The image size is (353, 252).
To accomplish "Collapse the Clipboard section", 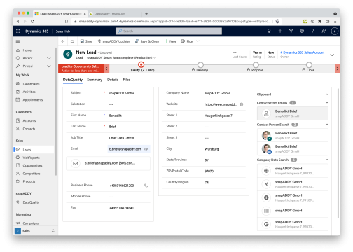I will [x=327, y=94].
